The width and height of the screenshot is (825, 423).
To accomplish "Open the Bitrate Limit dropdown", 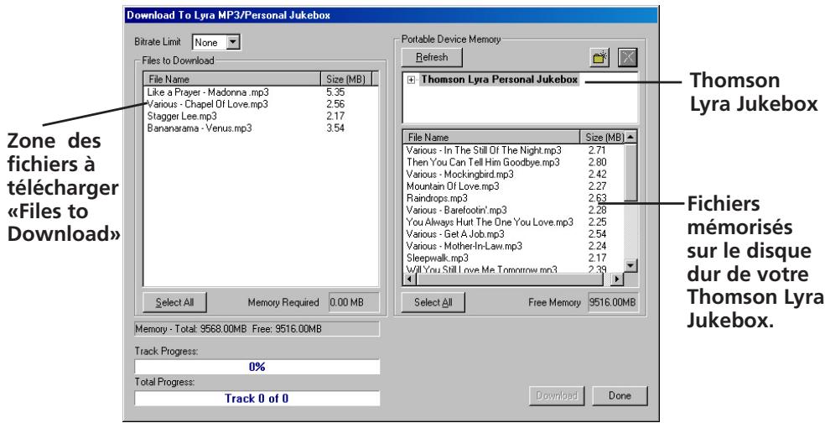I will tap(234, 42).
